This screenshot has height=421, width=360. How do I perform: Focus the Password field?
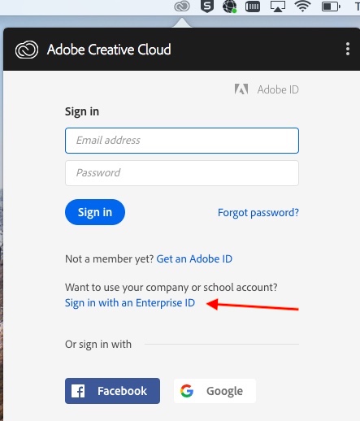coord(182,173)
